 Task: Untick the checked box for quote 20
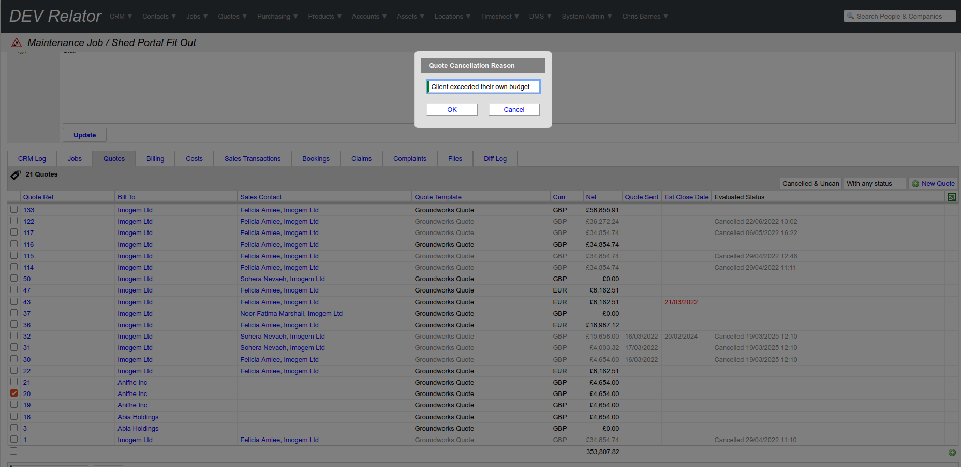(x=14, y=393)
